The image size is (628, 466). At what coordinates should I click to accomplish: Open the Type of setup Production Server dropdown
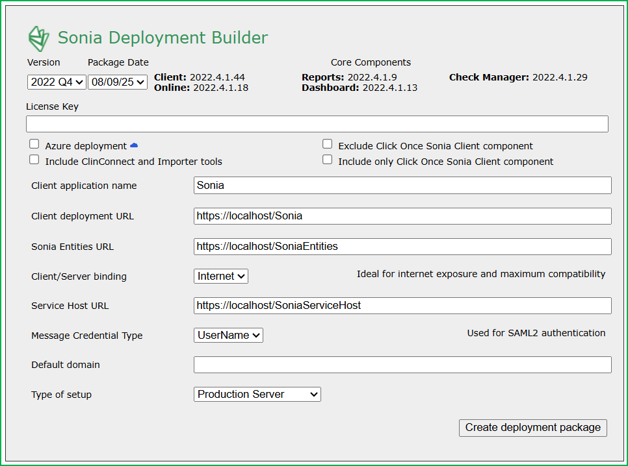tap(257, 395)
